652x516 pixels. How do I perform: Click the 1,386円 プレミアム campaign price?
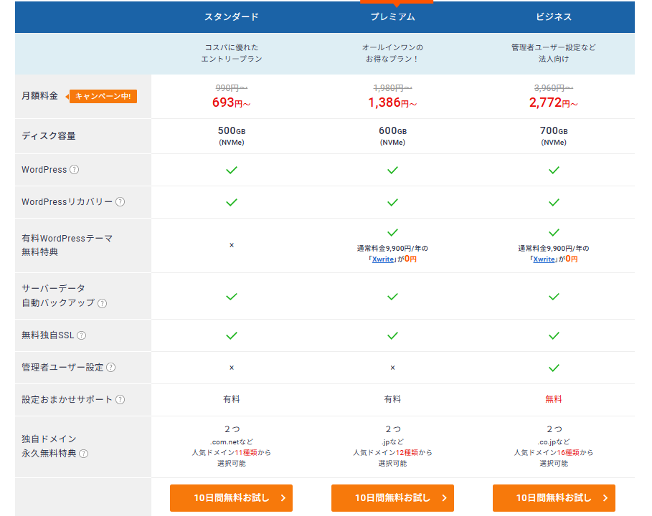tap(392, 103)
